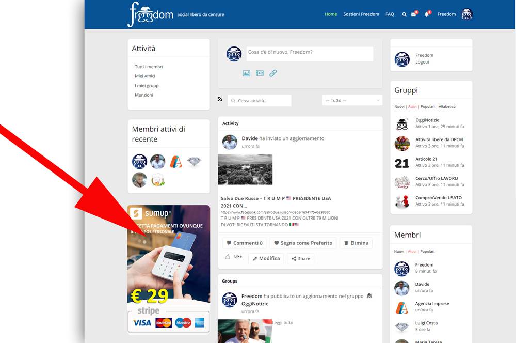Open the Cerco/Offro LAVORO group avatar
This screenshot has height=343, width=516.
pyautogui.click(x=402, y=182)
